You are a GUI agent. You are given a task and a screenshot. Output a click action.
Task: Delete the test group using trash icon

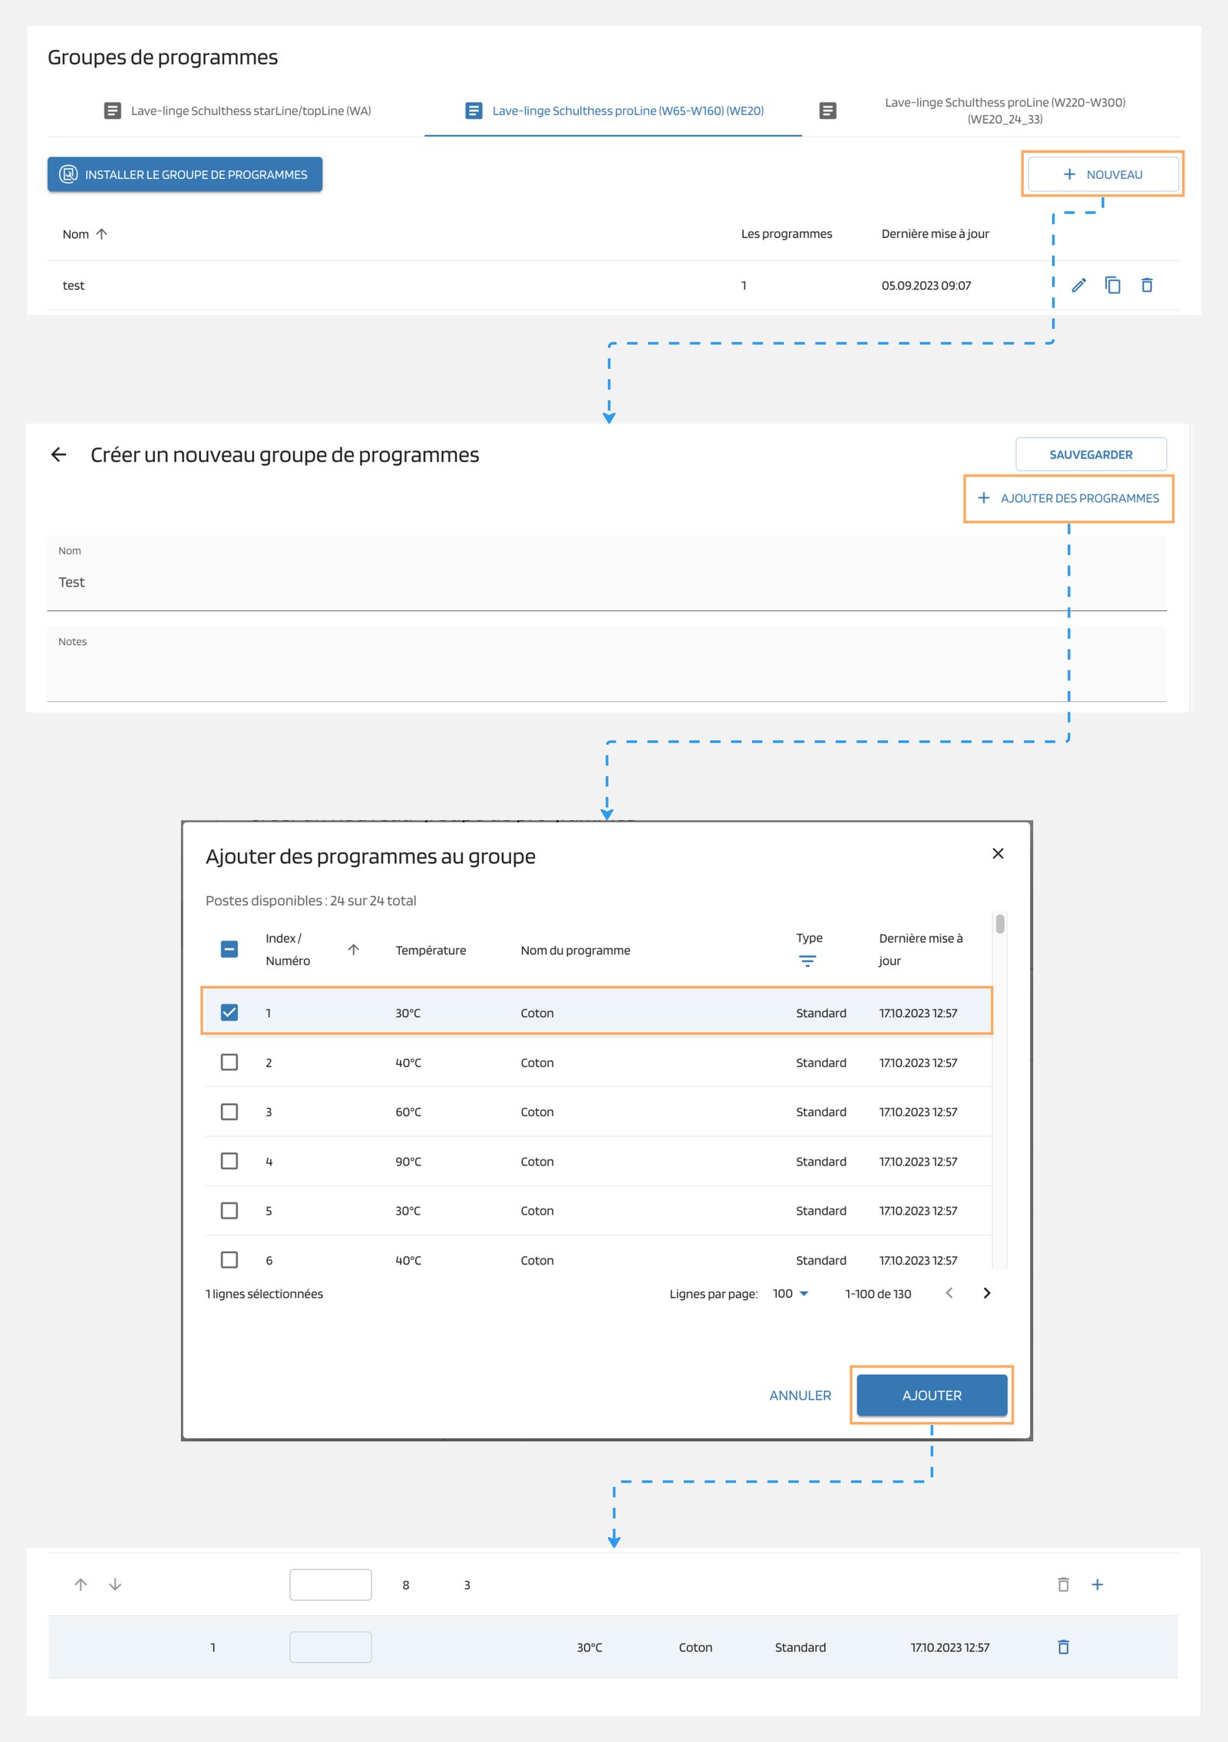(x=1147, y=286)
